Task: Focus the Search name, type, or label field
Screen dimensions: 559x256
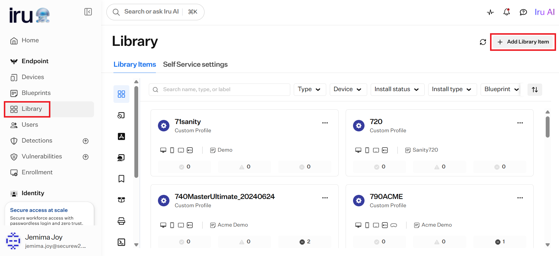Action: point(220,89)
